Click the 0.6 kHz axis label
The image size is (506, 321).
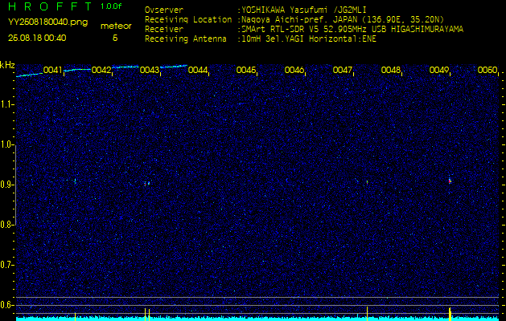(x=6, y=305)
